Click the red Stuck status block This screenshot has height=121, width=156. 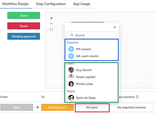click(24, 26)
